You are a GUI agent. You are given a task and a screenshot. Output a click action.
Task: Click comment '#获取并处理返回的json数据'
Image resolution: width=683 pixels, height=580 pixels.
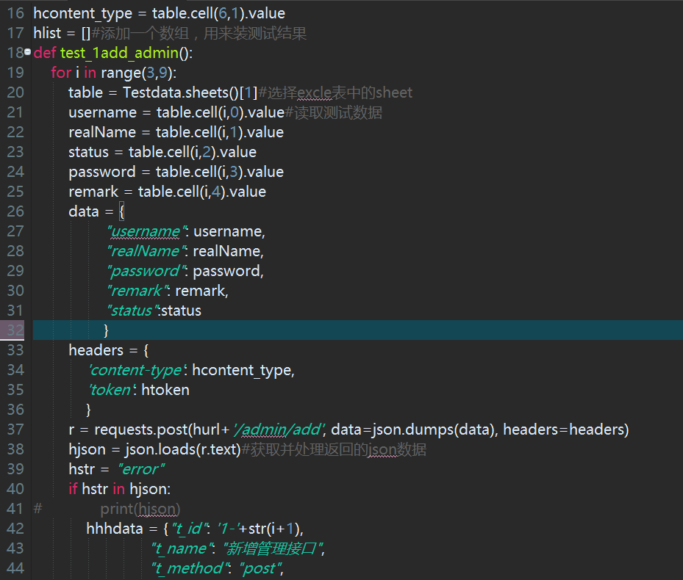point(334,449)
